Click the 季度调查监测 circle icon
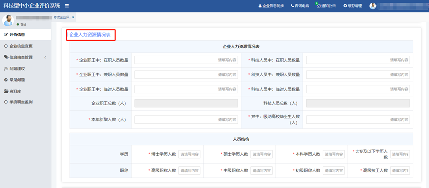This screenshot has width=429, height=188. point(6,102)
